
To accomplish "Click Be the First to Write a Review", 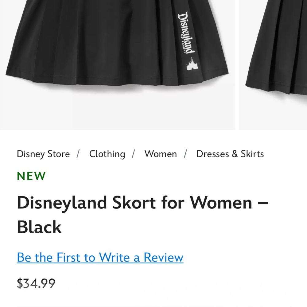I will click(x=100, y=257).
